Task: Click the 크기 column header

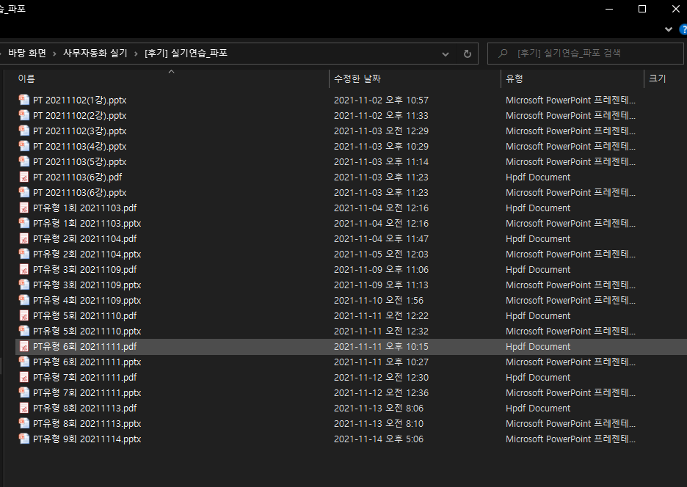Action: 657,78
